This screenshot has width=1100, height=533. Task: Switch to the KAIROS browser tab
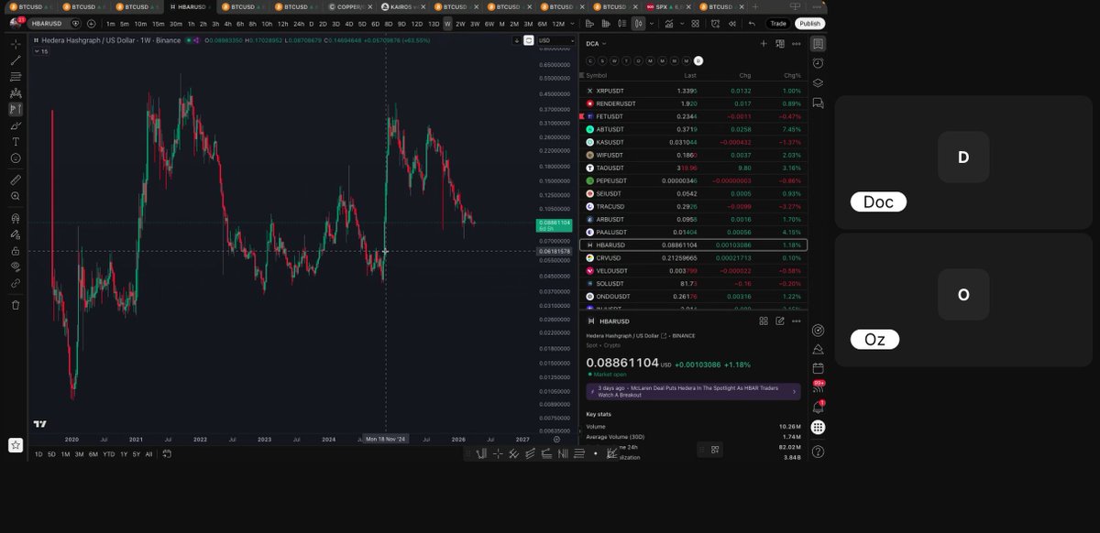click(x=403, y=6)
